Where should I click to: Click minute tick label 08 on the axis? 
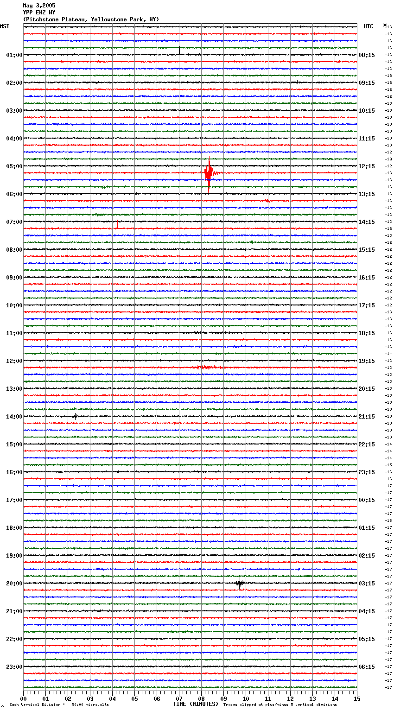click(x=201, y=698)
